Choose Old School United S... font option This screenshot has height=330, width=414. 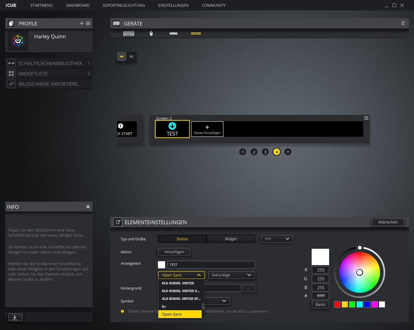[180, 291]
